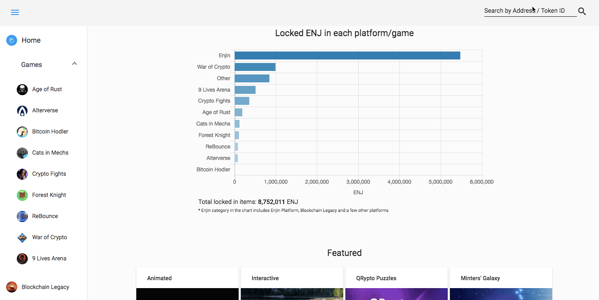Viewport: 599px width, 300px height.
Task: Click the War of Crypto icon
Action: (x=22, y=237)
